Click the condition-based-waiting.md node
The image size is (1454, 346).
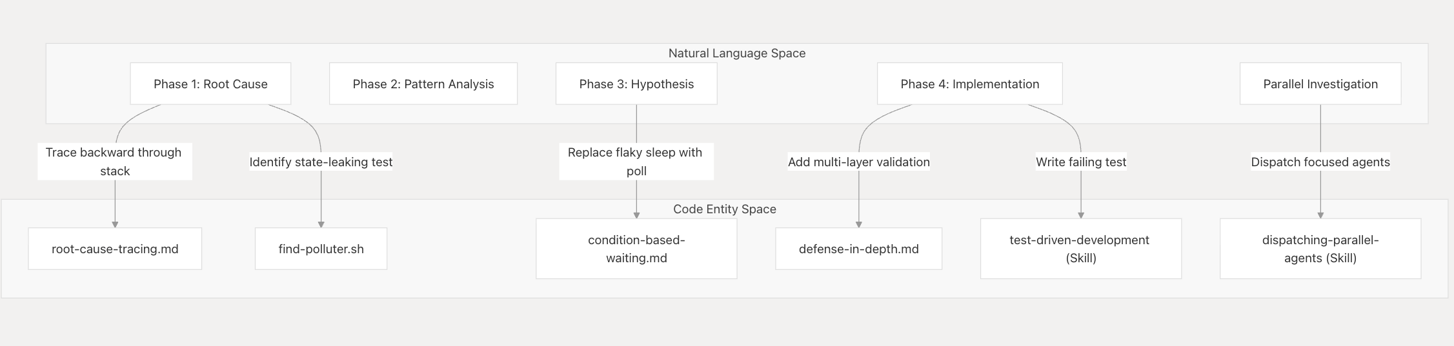point(636,249)
